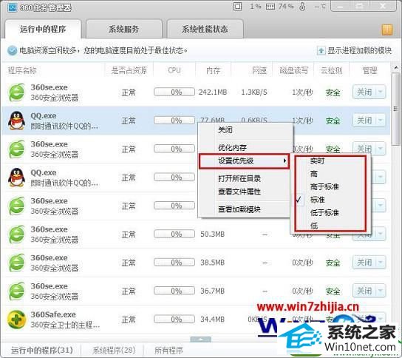The image size is (402, 358).
Task: Sort by the 是否占资源 column header
Action: point(129,70)
